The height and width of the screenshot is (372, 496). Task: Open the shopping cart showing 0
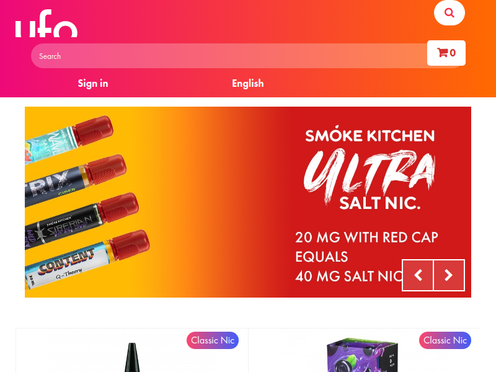point(446,53)
